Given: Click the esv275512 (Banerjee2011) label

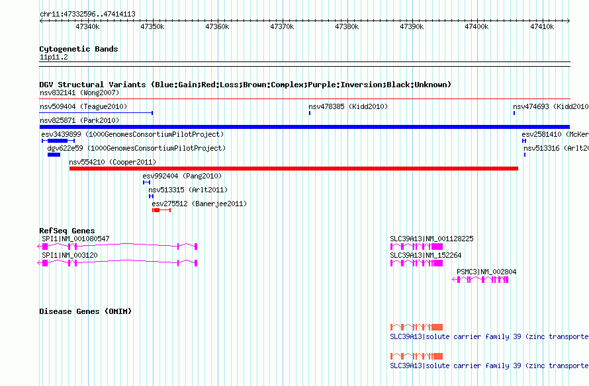Looking at the screenshot, I should tap(199, 204).
